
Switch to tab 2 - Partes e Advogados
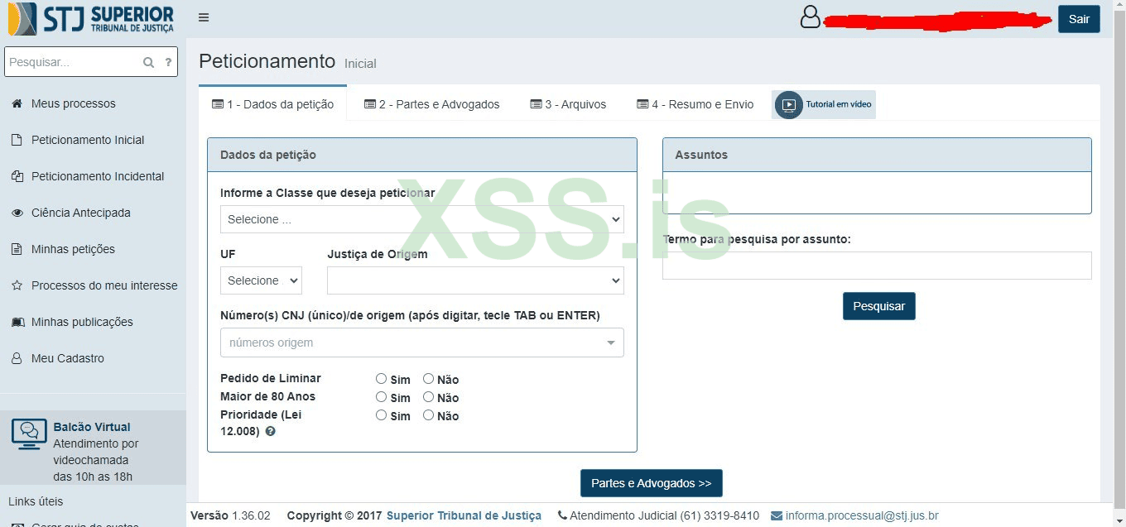click(432, 104)
